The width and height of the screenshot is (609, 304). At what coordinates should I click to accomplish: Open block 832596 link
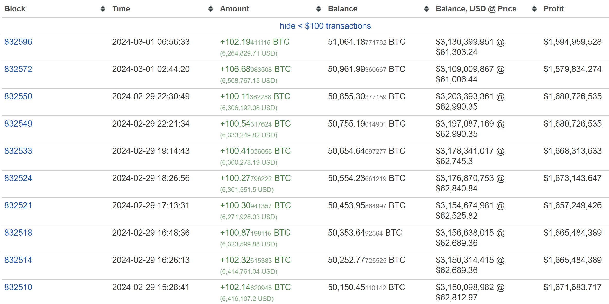click(18, 42)
